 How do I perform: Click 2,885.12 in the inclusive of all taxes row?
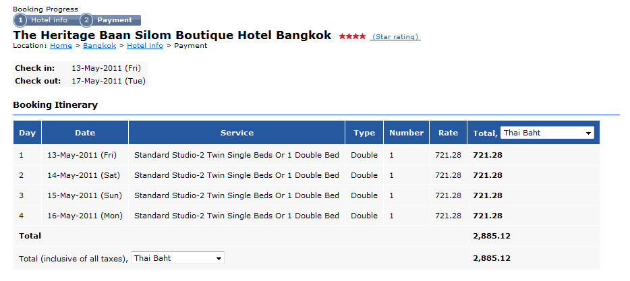point(492,258)
